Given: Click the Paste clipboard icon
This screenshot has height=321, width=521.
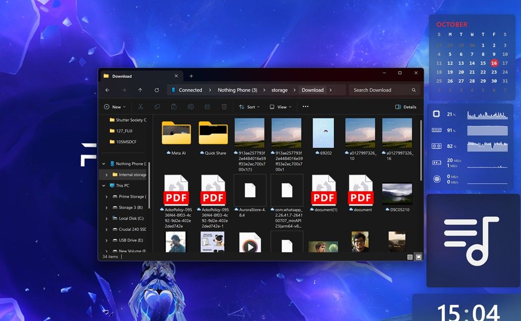Looking at the screenshot, I should pos(174,107).
